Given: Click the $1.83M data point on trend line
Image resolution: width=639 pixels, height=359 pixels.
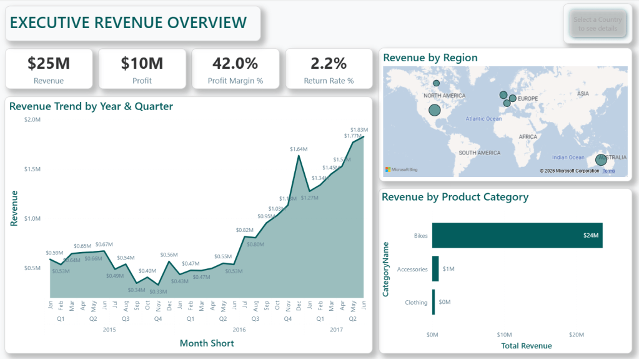Looking at the screenshot, I should [x=363, y=137].
